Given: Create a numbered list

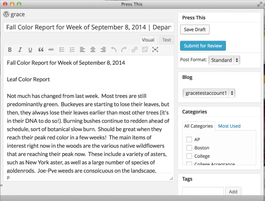Looking at the screenshot, I should (72, 49).
